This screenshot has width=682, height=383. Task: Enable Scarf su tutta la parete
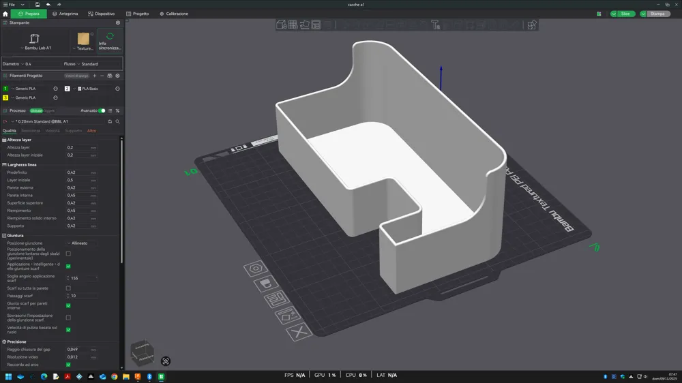(68, 288)
